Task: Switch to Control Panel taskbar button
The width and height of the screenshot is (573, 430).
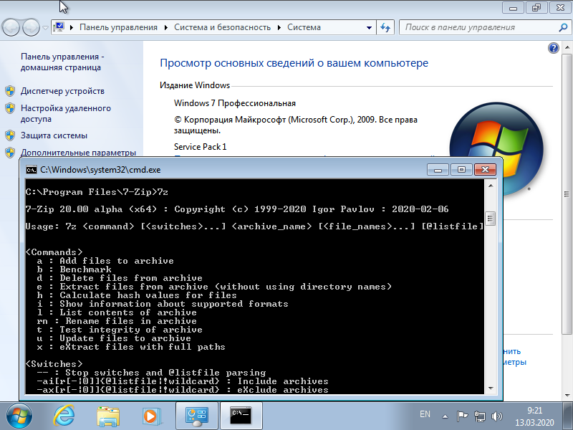Action: (197, 416)
